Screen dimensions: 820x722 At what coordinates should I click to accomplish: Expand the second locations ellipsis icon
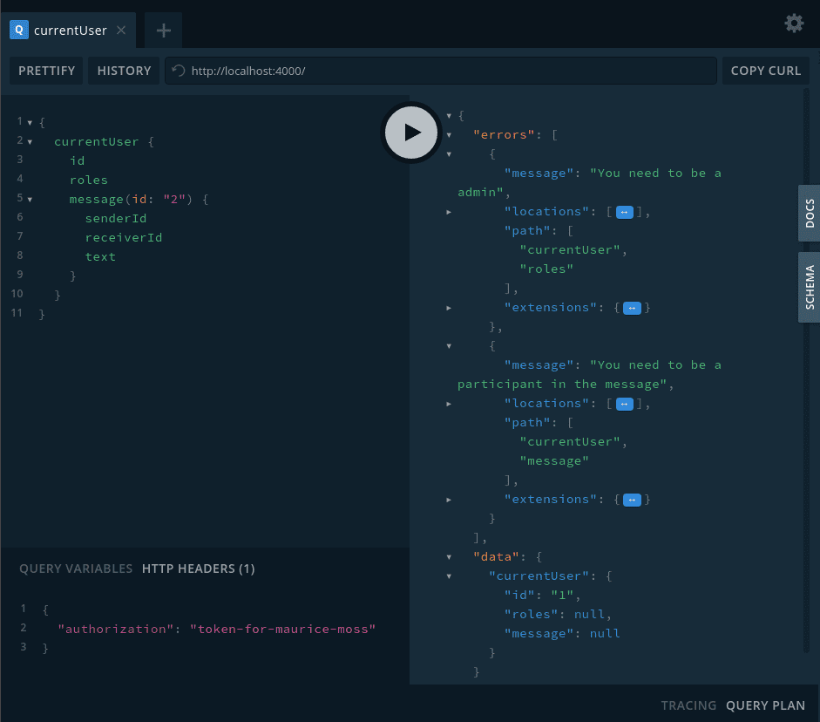pos(623,403)
